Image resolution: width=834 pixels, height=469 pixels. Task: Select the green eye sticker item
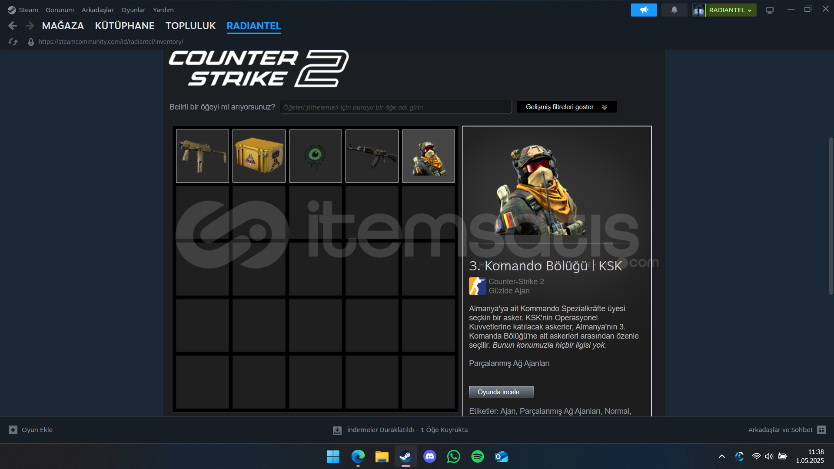[316, 156]
